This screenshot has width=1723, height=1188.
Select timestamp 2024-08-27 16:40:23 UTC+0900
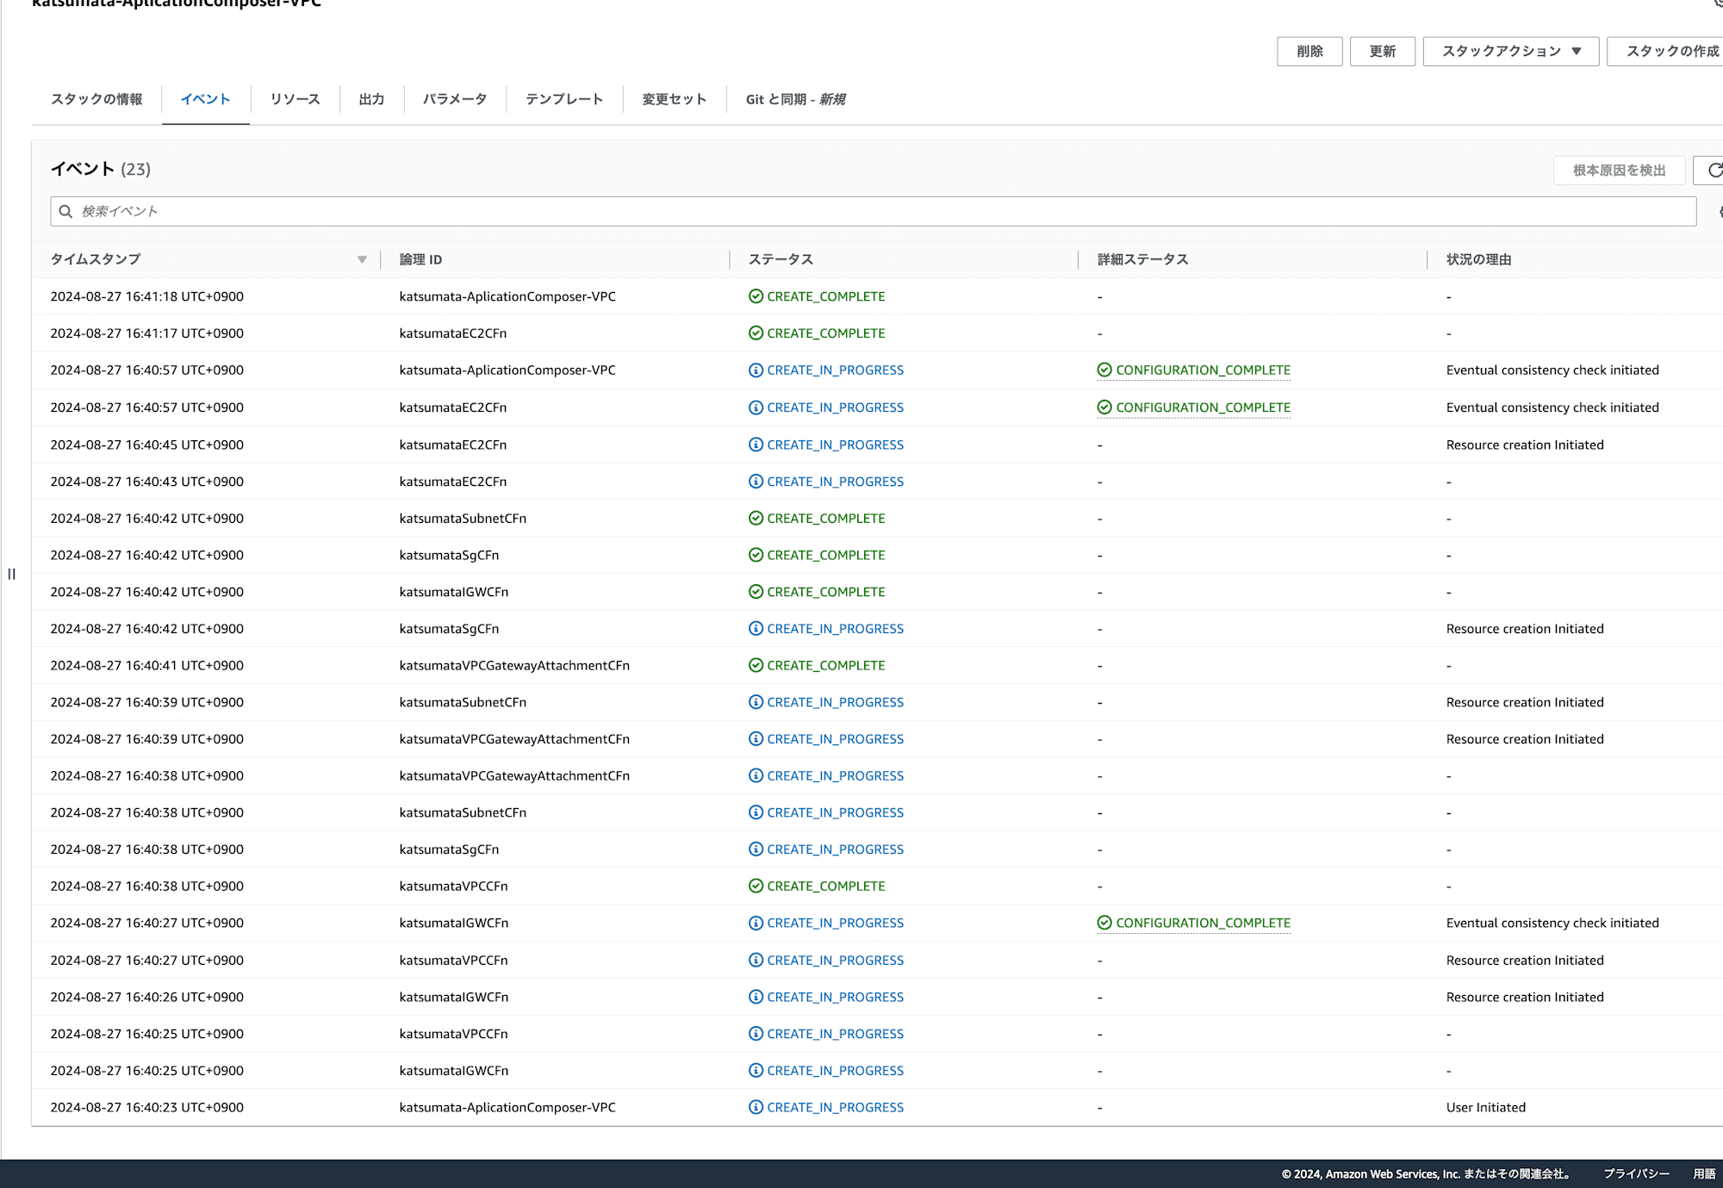[x=146, y=1107]
